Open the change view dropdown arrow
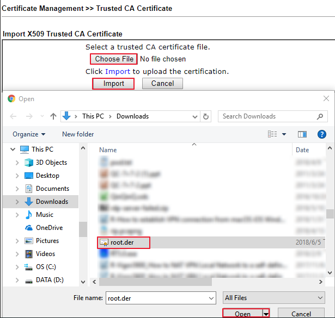The image size is (335, 318). [284, 134]
